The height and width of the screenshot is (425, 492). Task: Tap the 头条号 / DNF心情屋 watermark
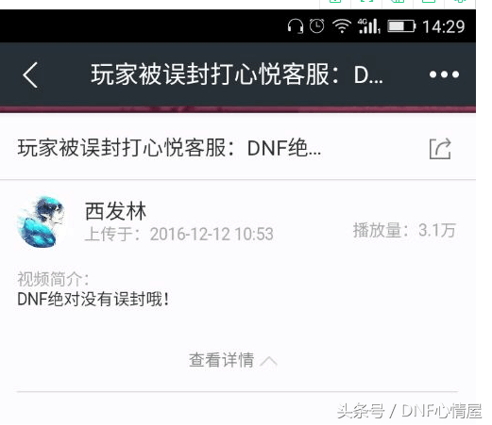[410, 411]
